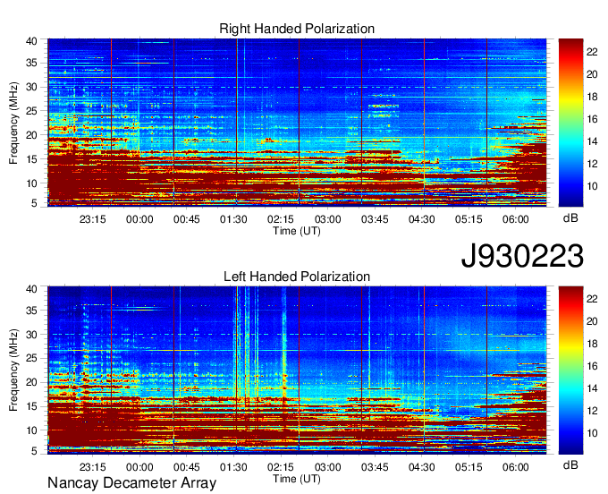608x494 pixels.
Task: Click the top plot's color bar scale
Action: click(x=570, y=123)
